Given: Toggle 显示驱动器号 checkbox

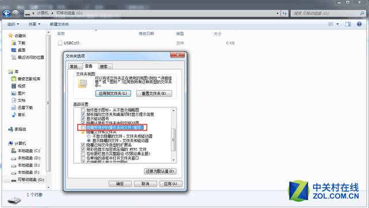Looking at the screenshot, I should 83,119.
